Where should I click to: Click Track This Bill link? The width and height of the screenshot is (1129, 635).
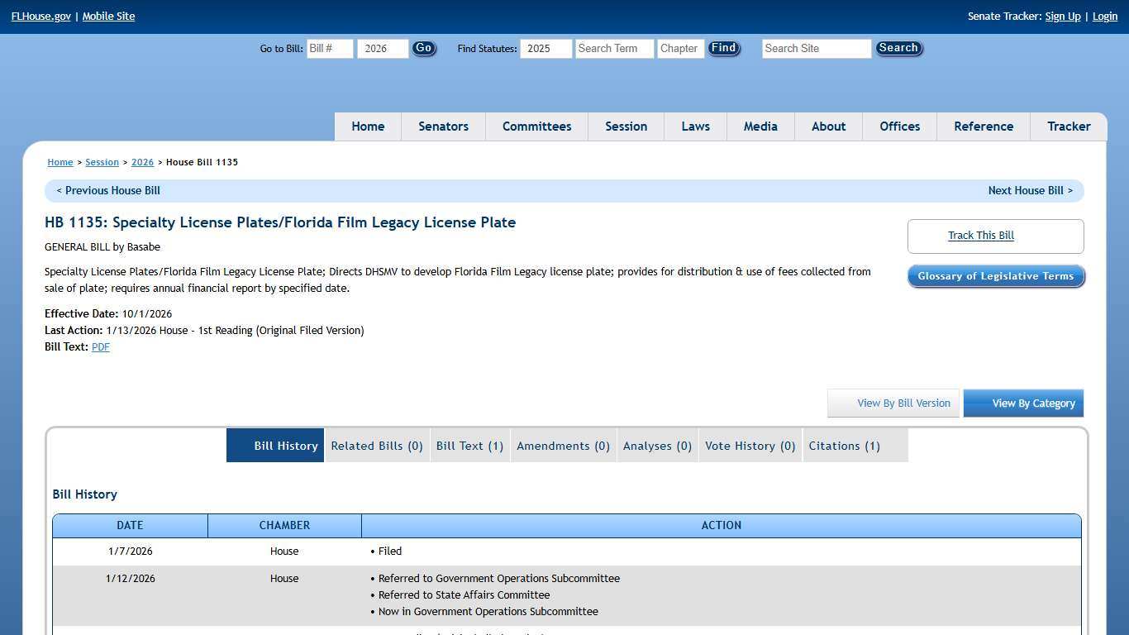click(980, 236)
